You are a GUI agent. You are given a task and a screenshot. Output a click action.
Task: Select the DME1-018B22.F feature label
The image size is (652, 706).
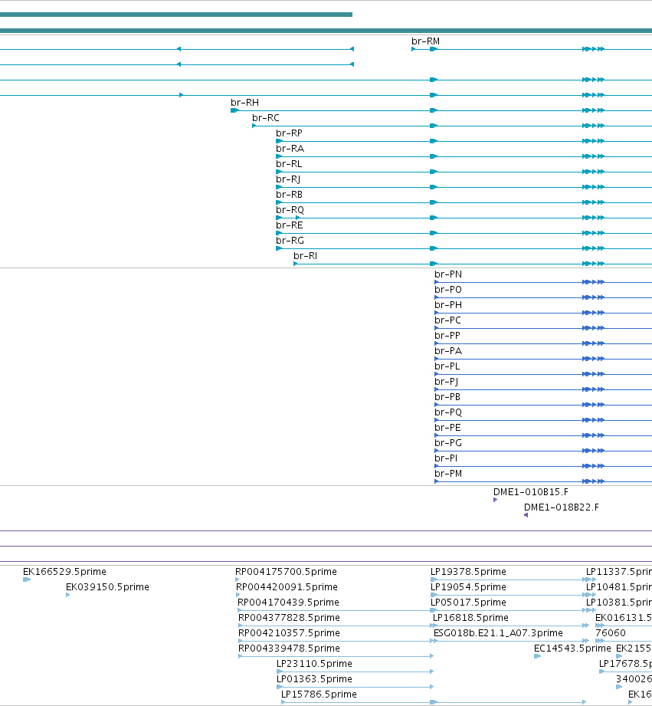562,507
